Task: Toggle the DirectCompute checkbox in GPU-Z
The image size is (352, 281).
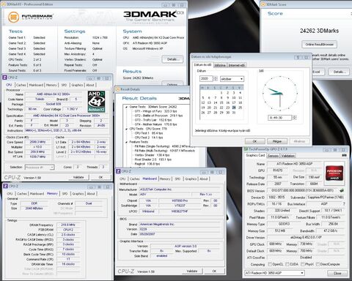Action: point(318,264)
